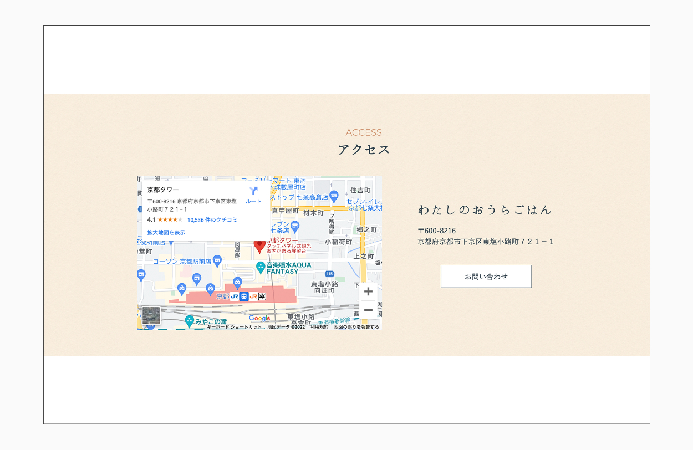Click 地図の誤りを報告する link
The height and width of the screenshot is (450, 693).
[356, 327]
